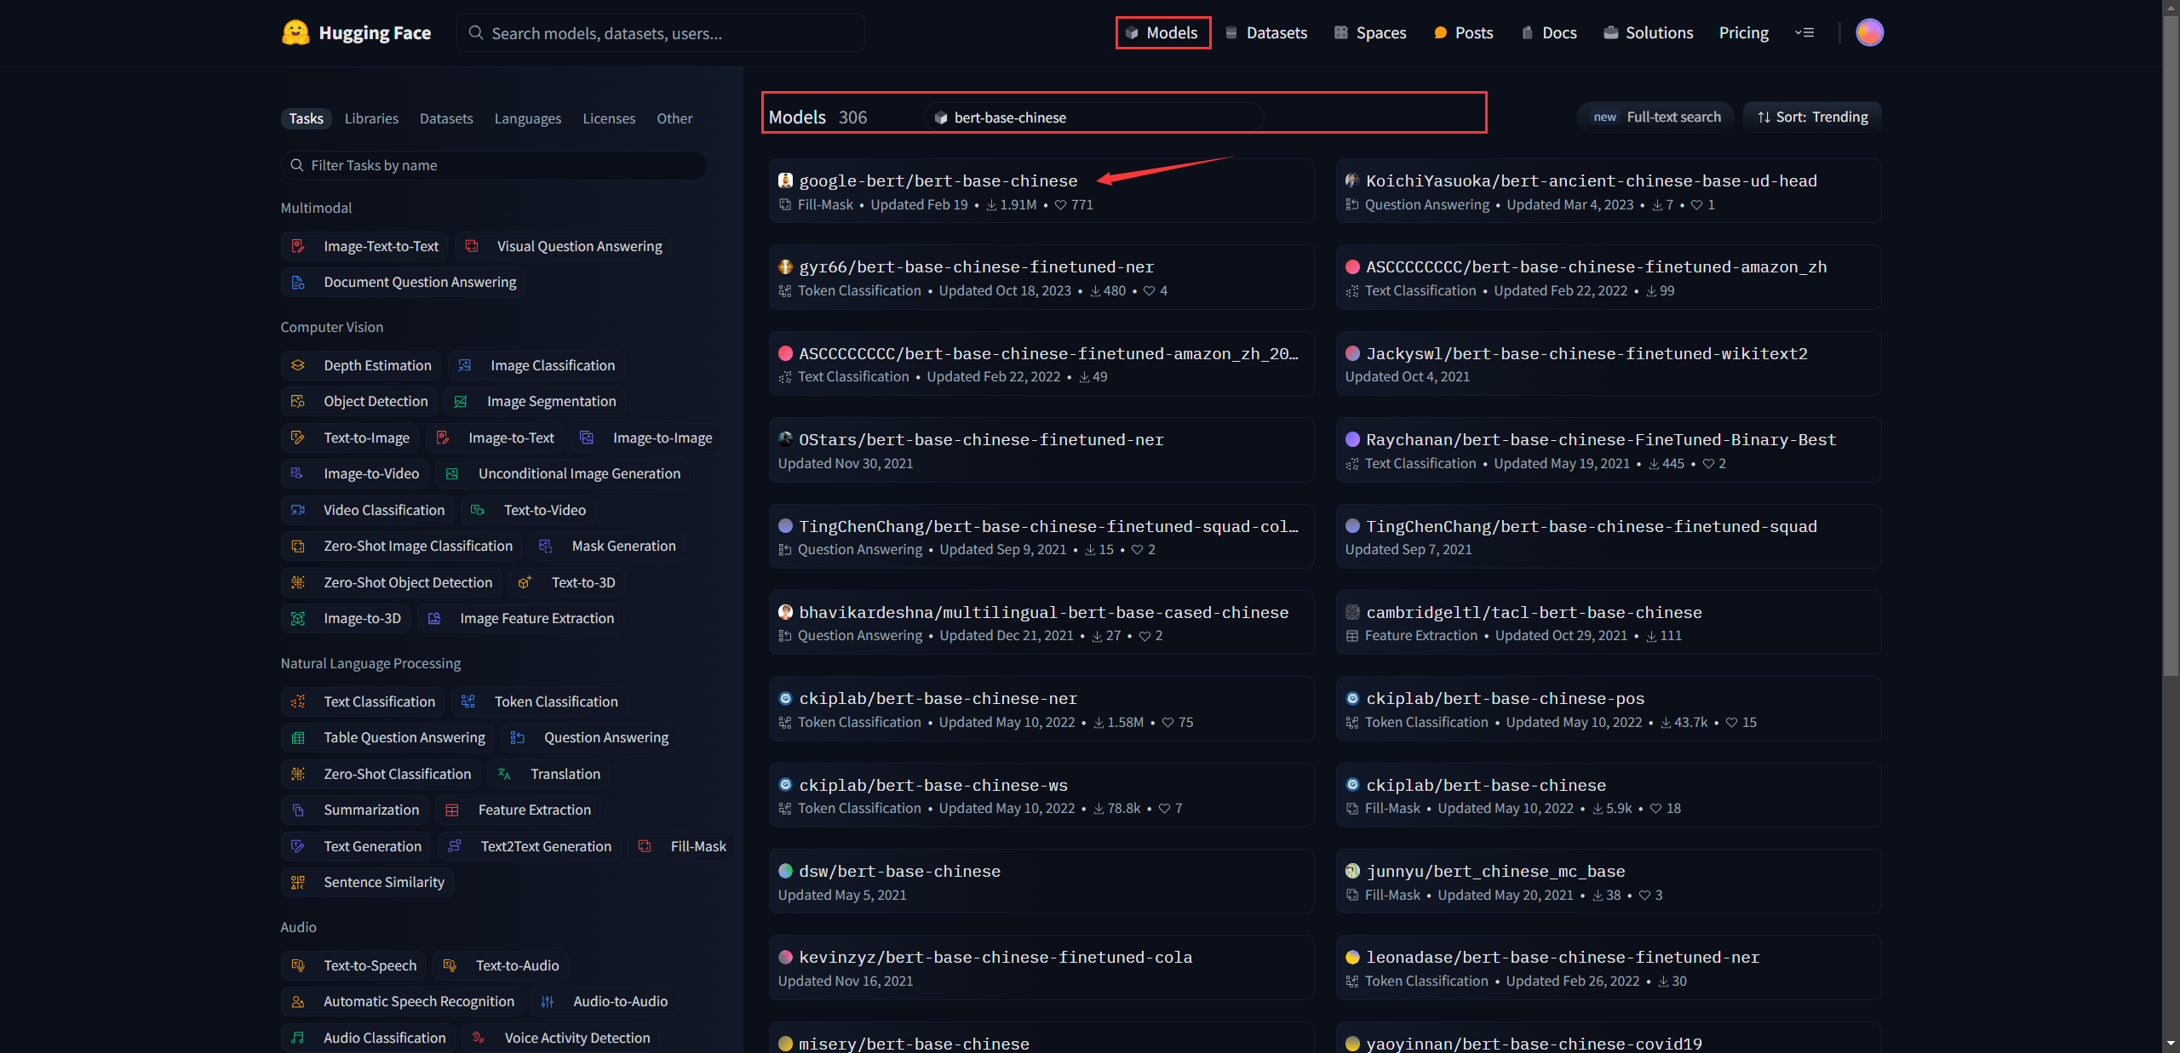The height and width of the screenshot is (1053, 2180).
Task: Switch to the Licenses filter tab
Action: [609, 118]
